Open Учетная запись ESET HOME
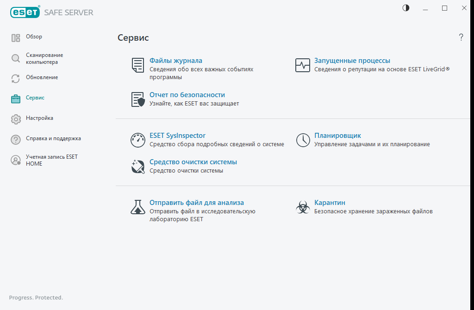This screenshot has width=474, height=310. (x=51, y=160)
